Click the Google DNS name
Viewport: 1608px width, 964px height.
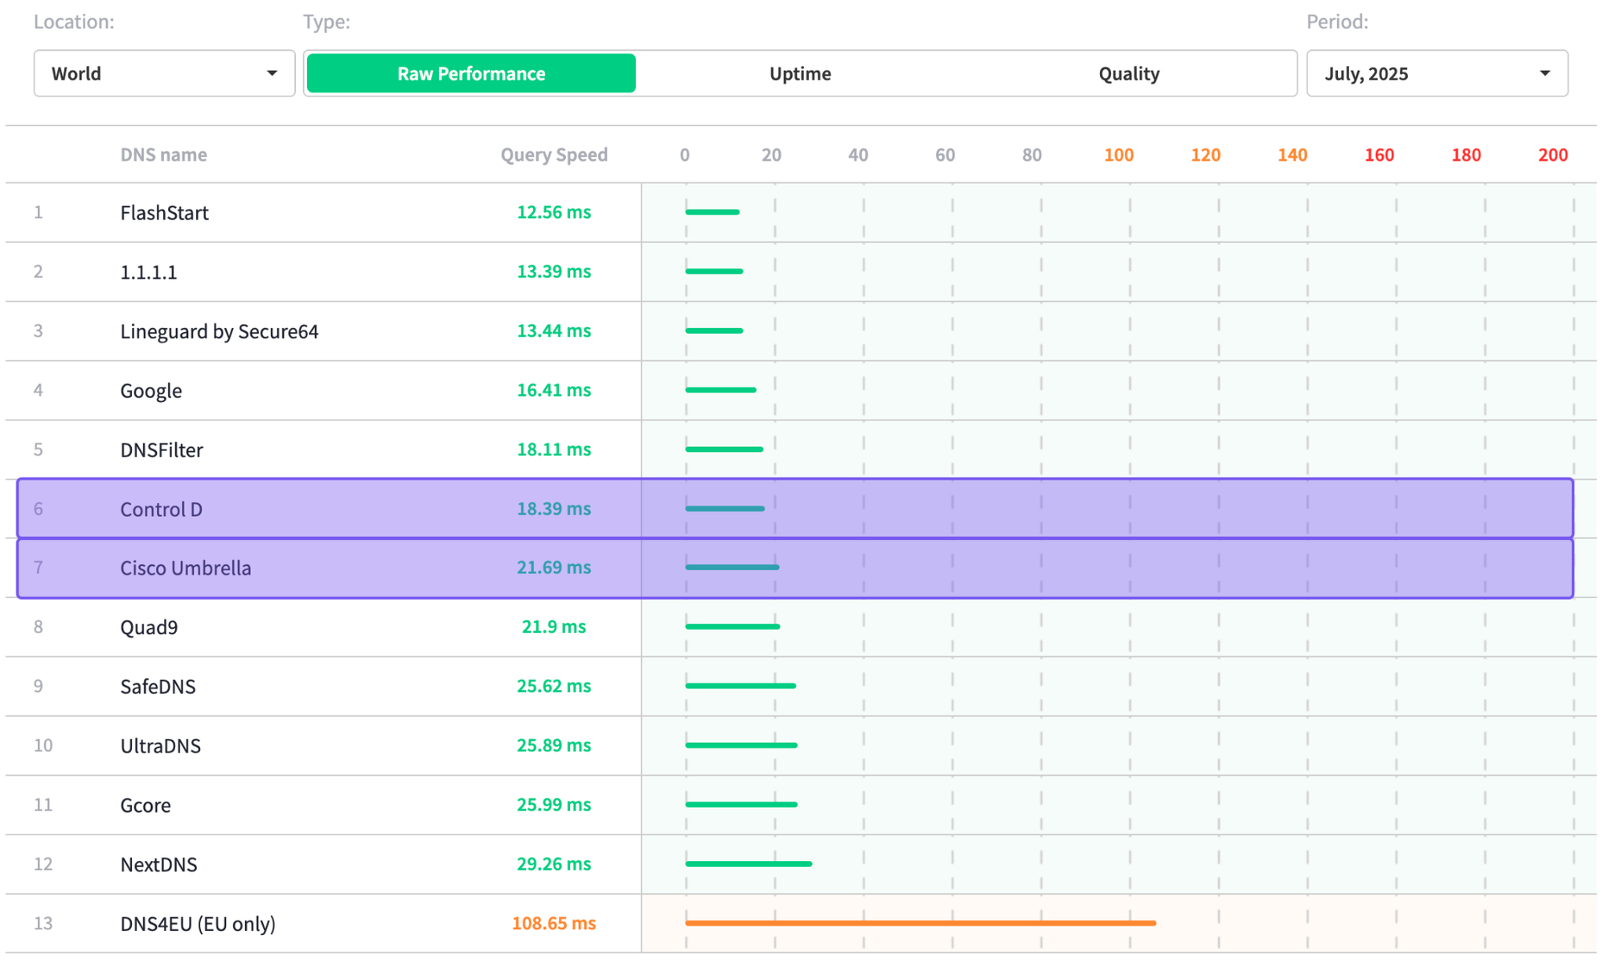coord(151,391)
